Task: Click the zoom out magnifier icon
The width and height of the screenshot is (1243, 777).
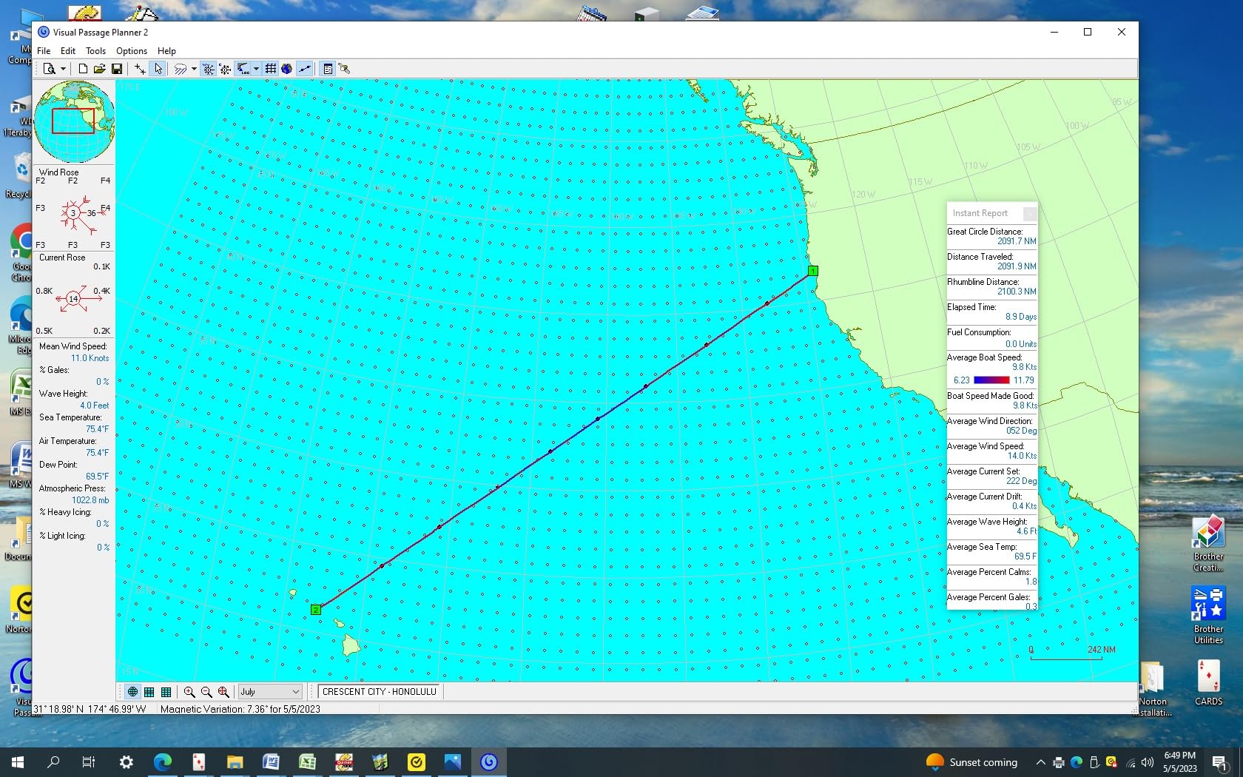Action: point(206,692)
